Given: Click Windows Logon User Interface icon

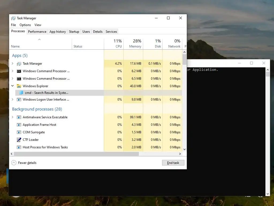Looking at the screenshot, I should 19,100.
